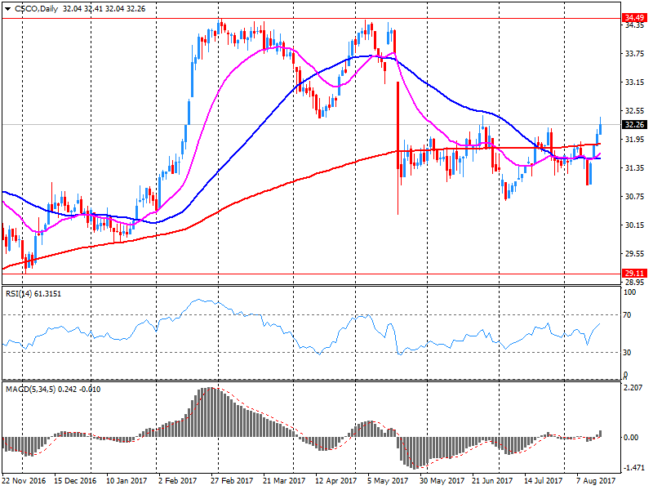
Task: Select the 34.49 red resistance price label
Action: coord(634,17)
